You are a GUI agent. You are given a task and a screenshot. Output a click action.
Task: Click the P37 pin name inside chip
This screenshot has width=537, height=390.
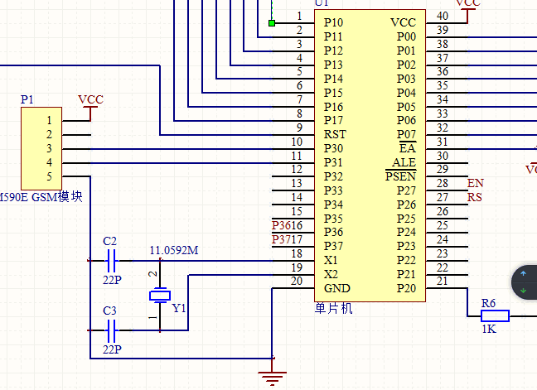coord(333,246)
